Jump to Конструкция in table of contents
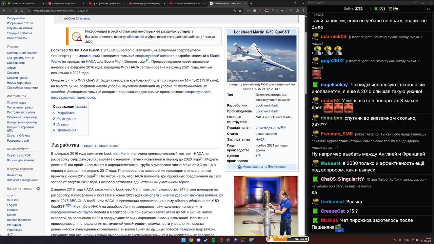This screenshot has width=434, height=244. click(x=66, y=119)
